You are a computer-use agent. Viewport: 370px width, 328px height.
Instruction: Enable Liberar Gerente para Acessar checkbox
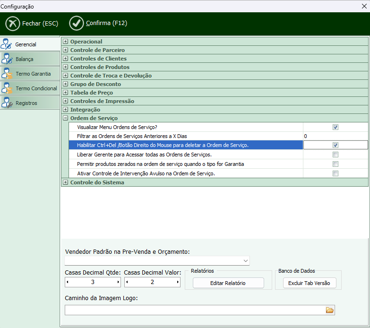[x=336, y=155]
